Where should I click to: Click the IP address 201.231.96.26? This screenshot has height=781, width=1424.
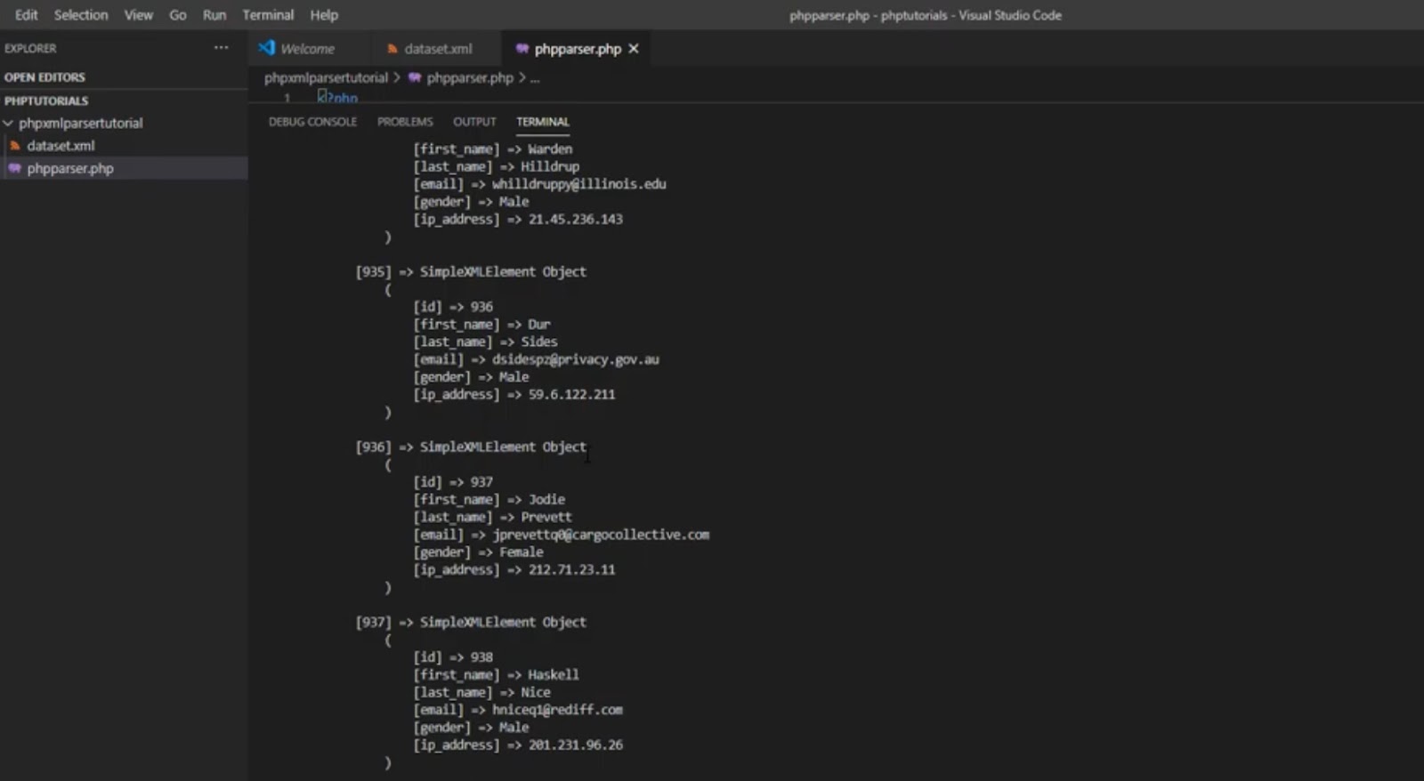[575, 745]
